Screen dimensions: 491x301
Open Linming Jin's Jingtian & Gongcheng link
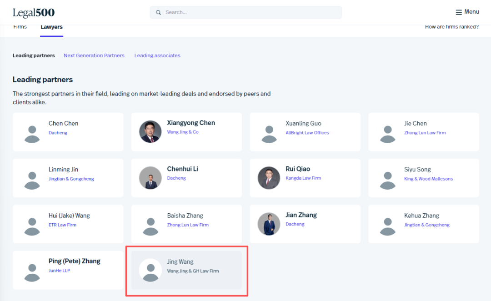click(71, 179)
